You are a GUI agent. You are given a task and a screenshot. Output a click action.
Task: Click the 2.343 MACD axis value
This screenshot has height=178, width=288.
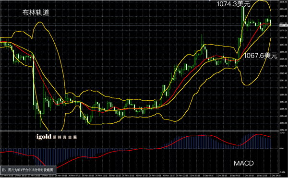[x=282, y=132]
